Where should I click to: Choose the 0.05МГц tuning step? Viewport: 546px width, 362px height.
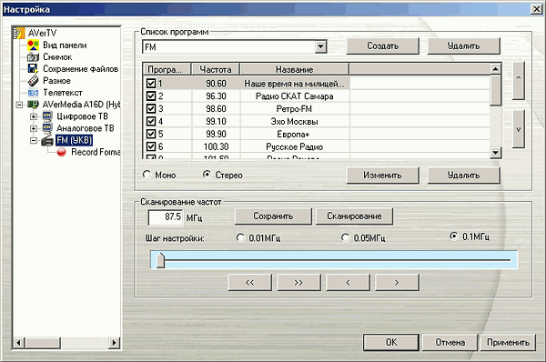[x=345, y=237]
